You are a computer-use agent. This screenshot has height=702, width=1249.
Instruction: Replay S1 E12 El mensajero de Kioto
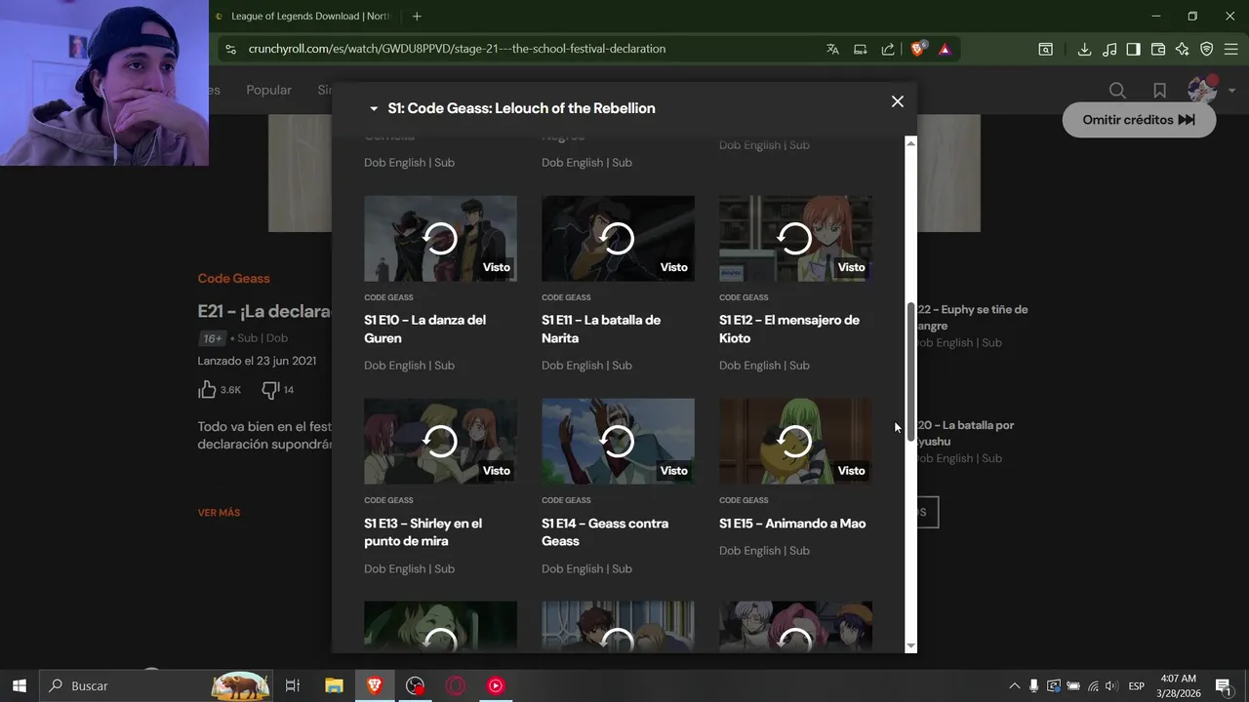coord(795,238)
